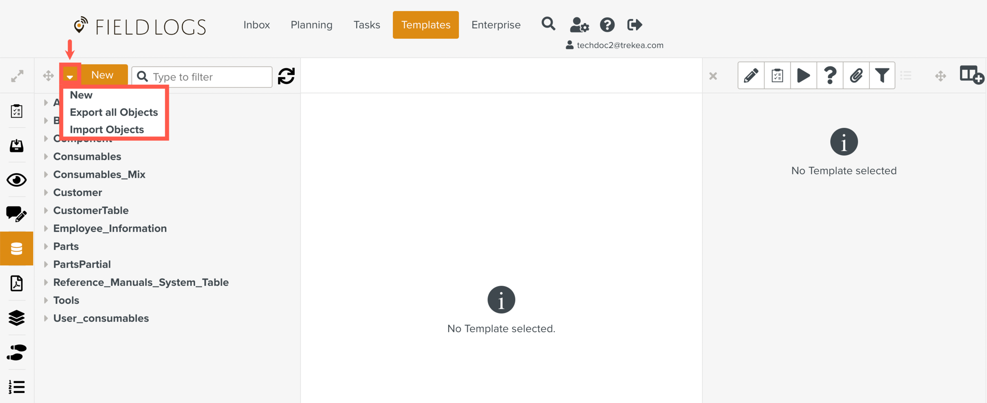Image resolution: width=987 pixels, height=403 pixels.
Task: Open the user management gear icon
Action: click(580, 25)
